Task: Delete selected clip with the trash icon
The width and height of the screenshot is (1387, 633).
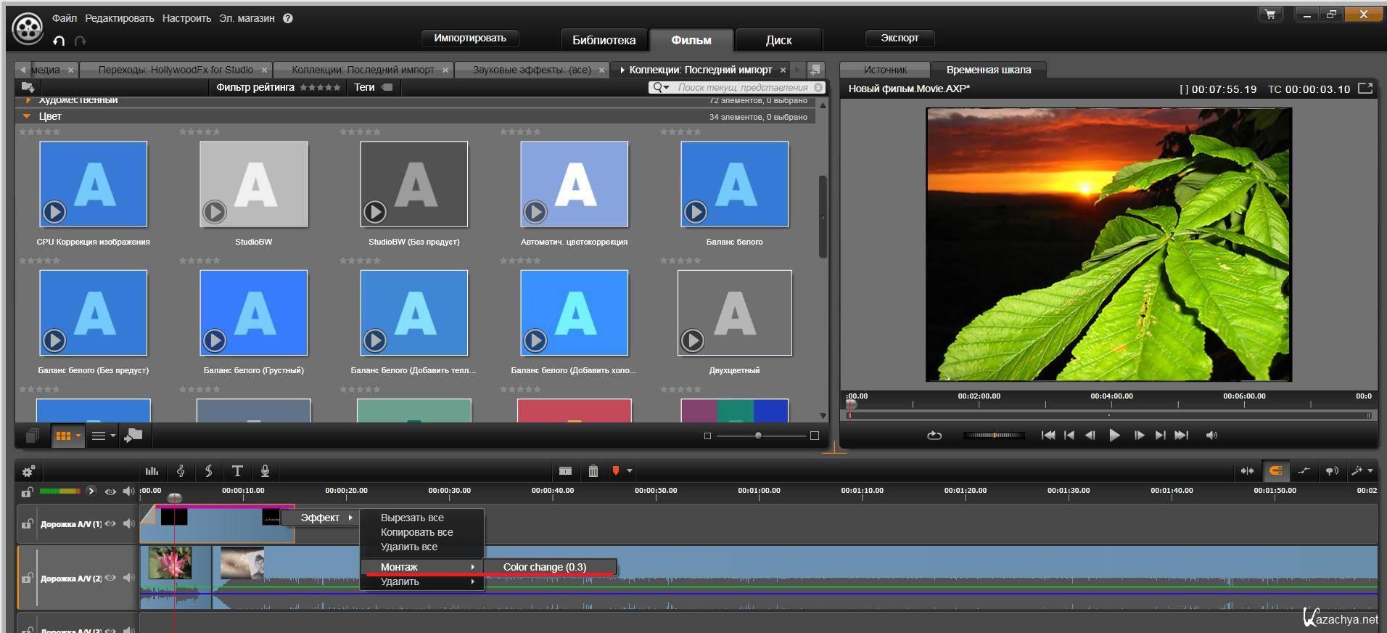Action: [593, 471]
